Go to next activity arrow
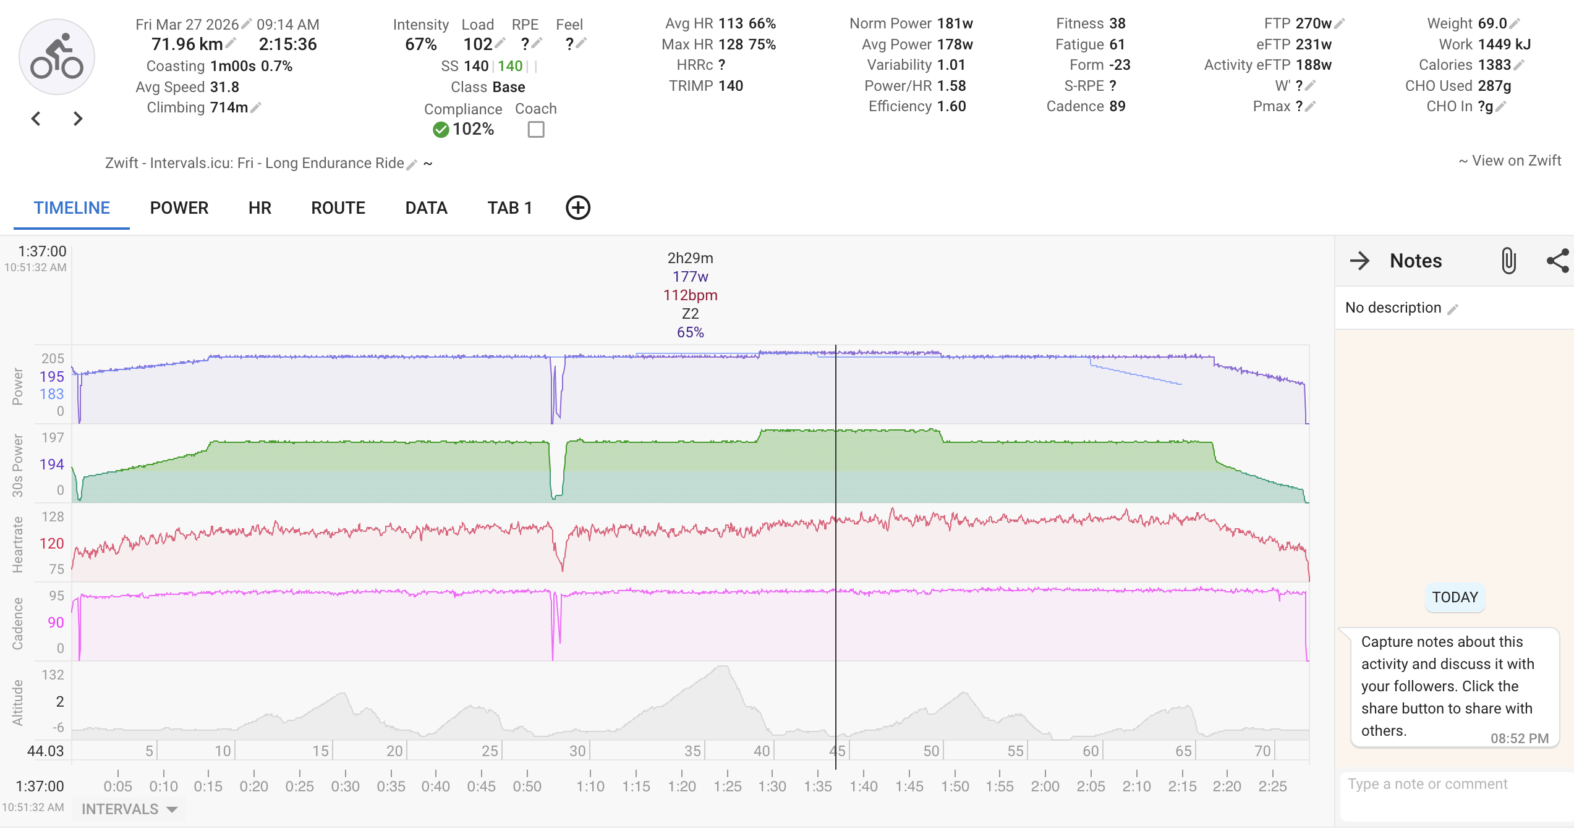Viewport: 1574px width, 829px height. click(x=77, y=119)
